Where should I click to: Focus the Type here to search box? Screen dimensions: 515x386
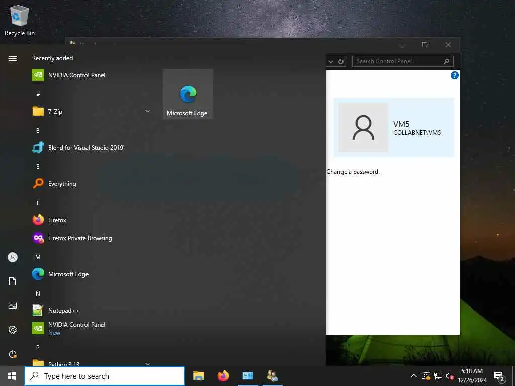click(105, 376)
